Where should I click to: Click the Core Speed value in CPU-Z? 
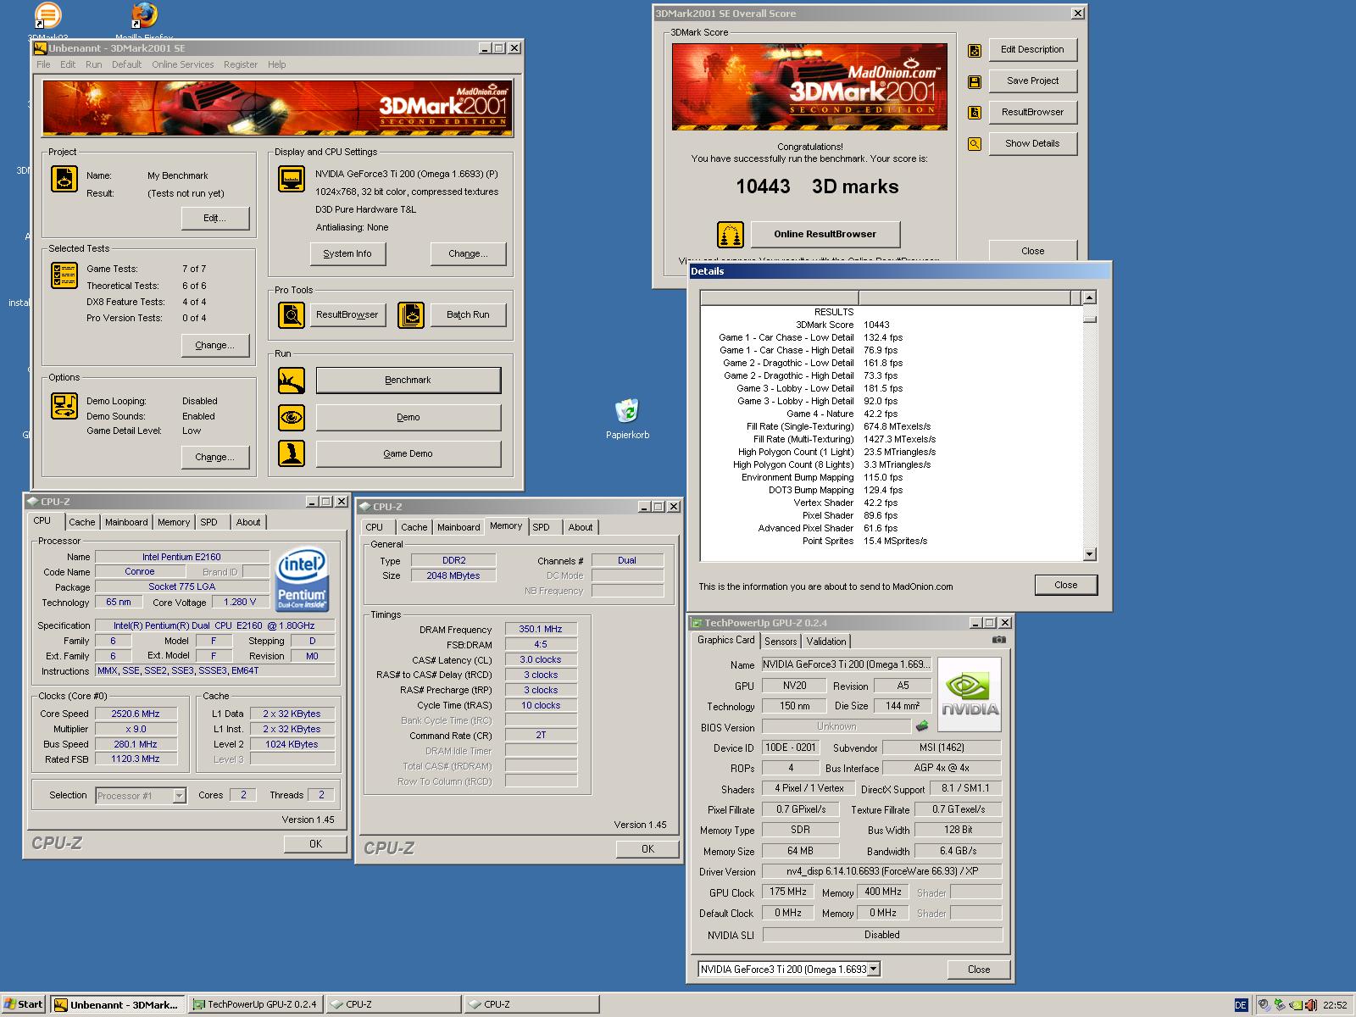pos(136,714)
